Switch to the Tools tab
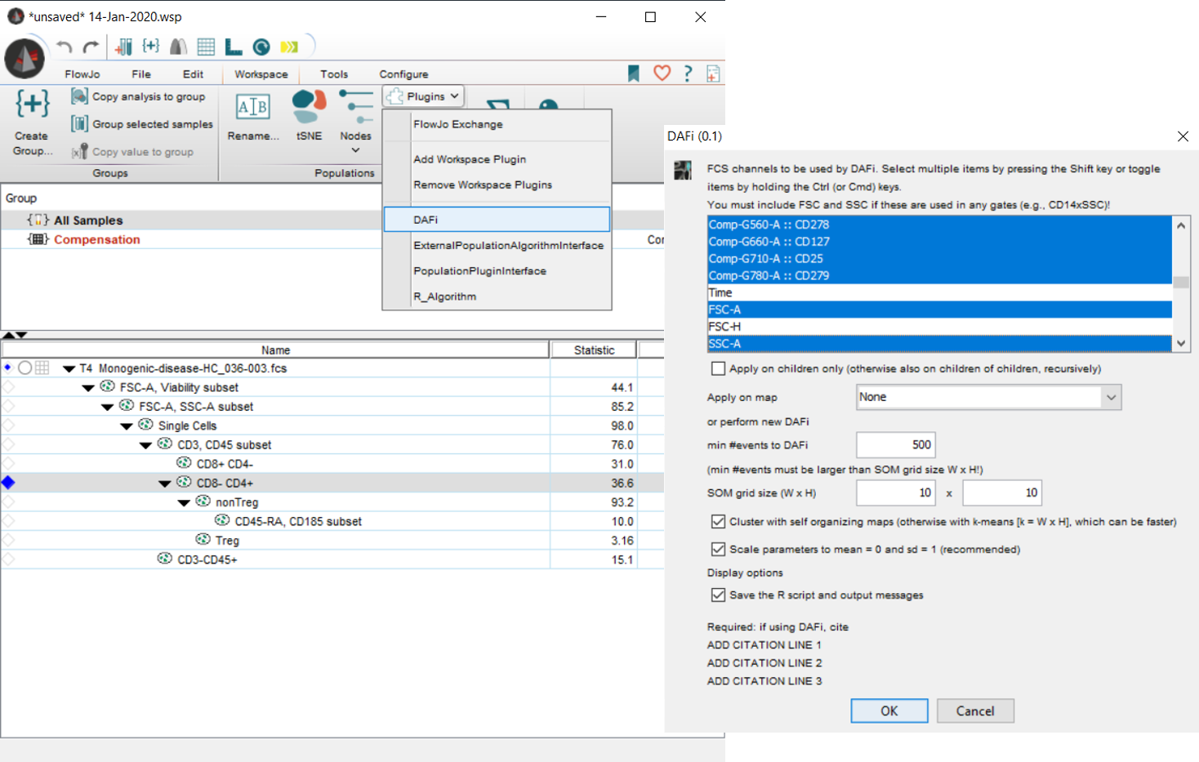This screenshot has height=762, width=1199. click(334, 74)
